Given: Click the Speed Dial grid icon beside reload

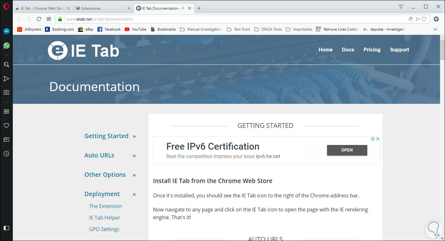Looking at the screenshot, I should (49, 19).
